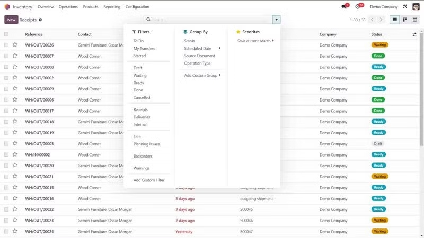
Task: Click the optional columns settings icon
Action: [414, 34]
